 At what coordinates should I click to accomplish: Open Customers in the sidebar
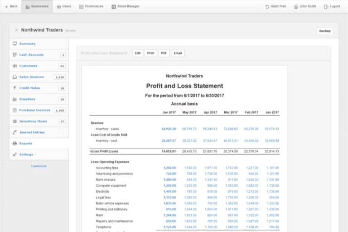39,66
